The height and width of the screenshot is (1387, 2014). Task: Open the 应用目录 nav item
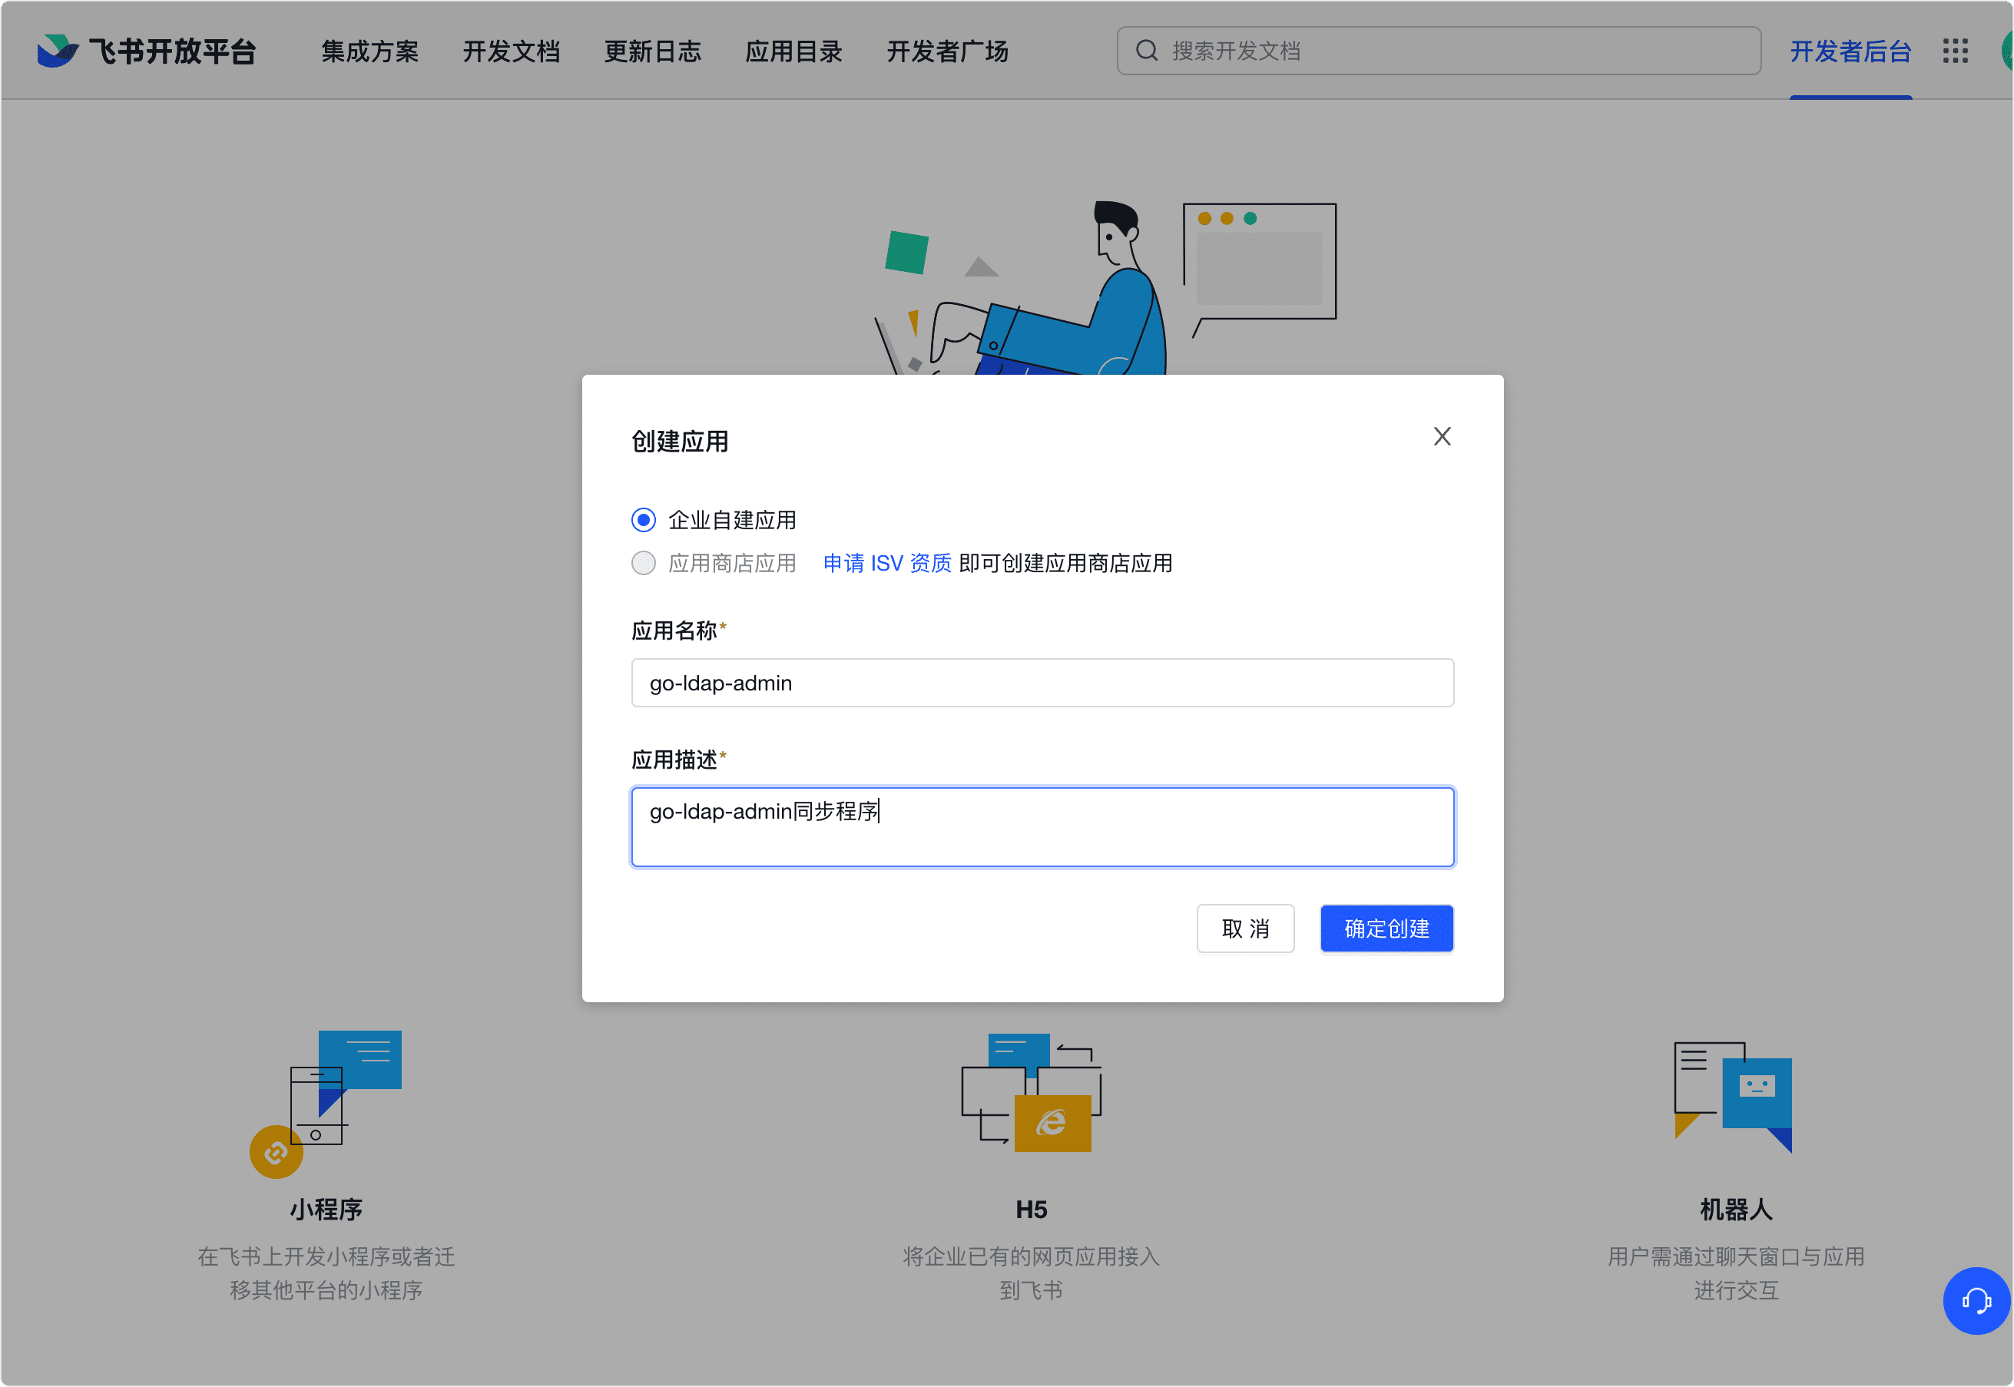pos(793,51)
